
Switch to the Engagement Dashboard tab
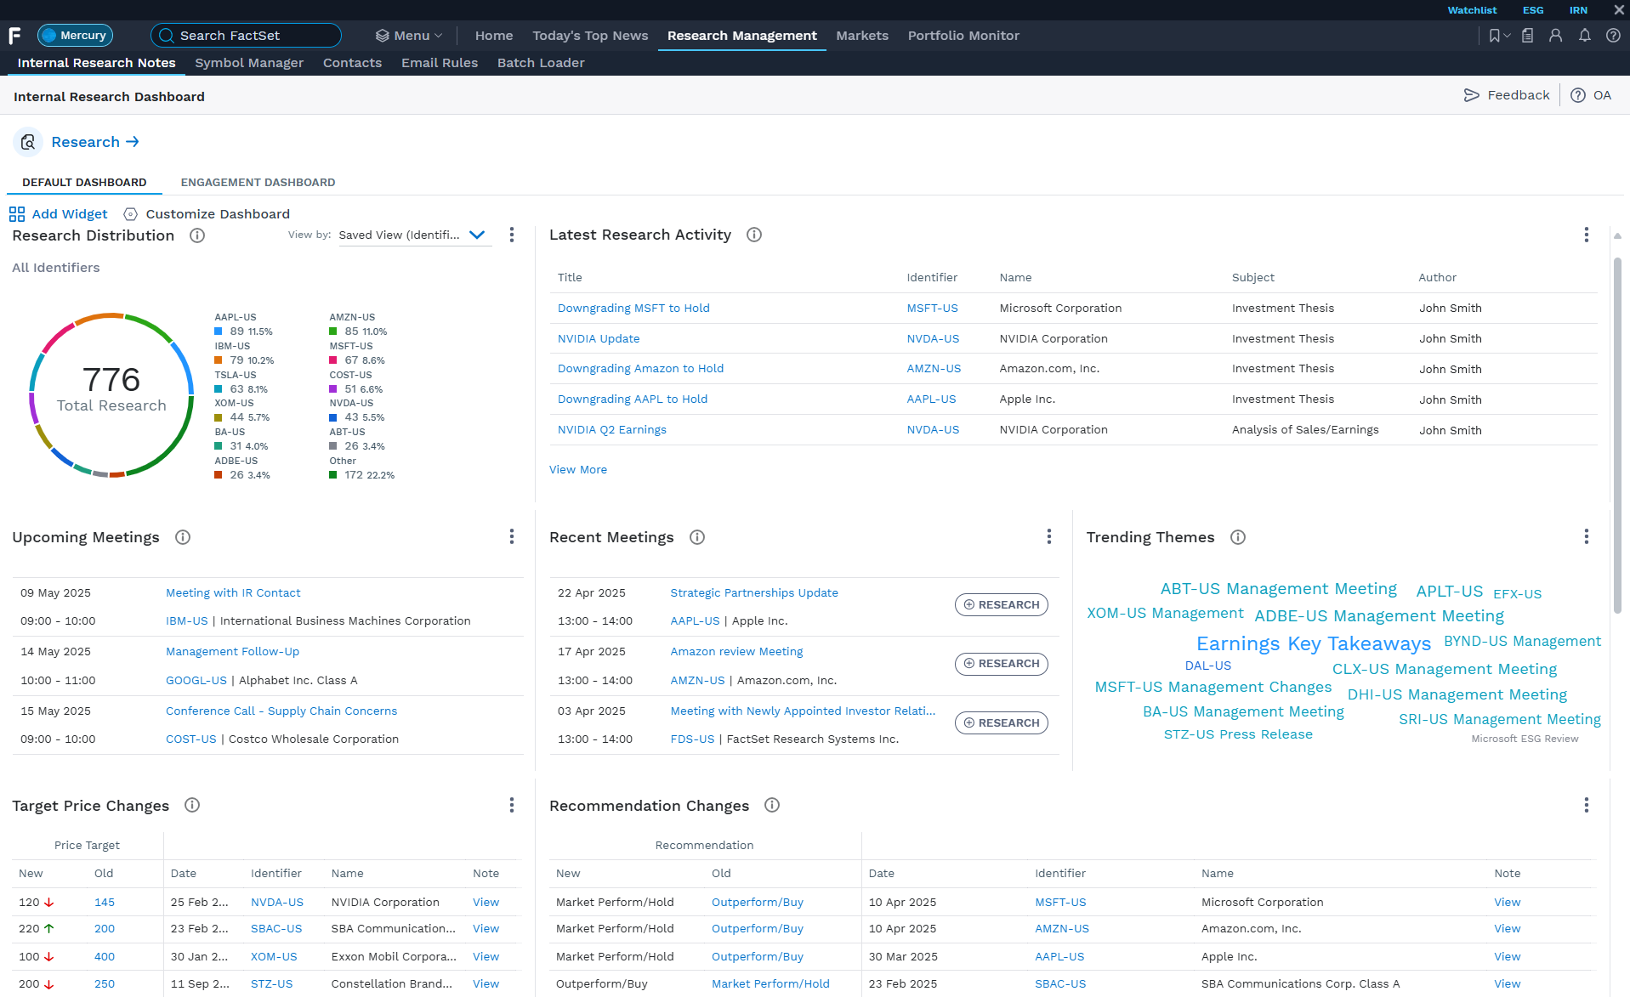tap(258, 183)
